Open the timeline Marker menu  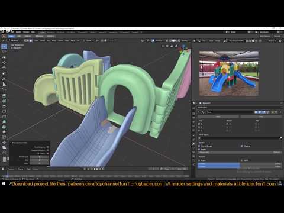pos(35,169)
